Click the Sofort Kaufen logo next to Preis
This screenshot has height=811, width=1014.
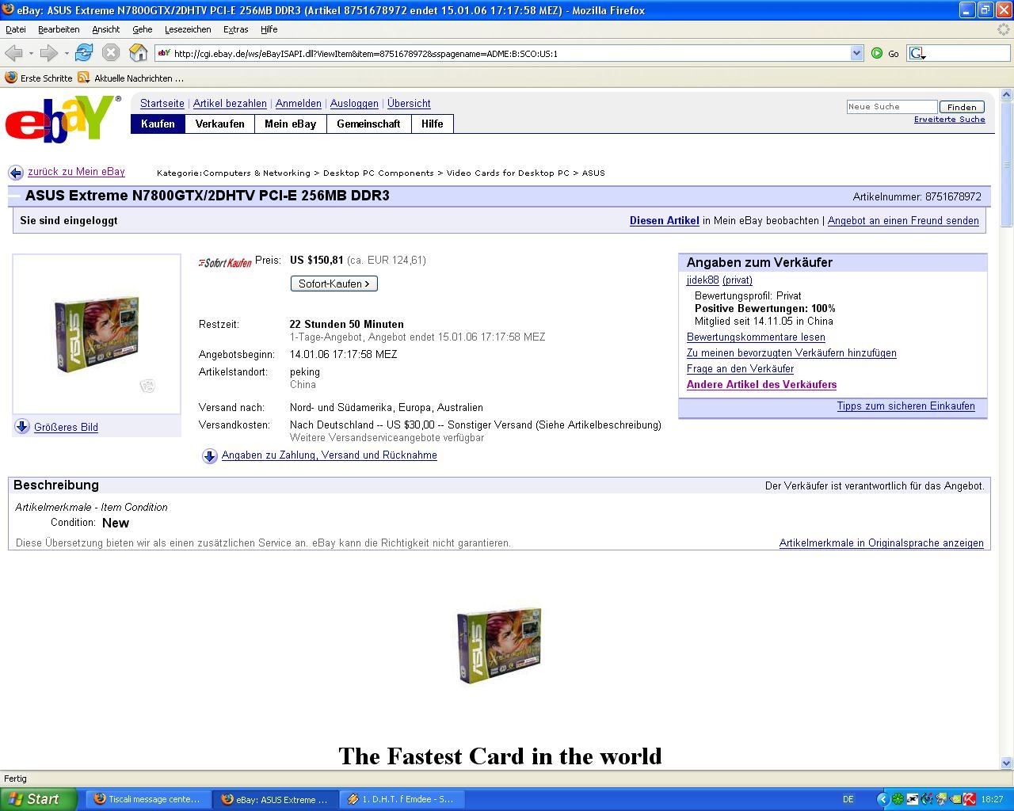pos(225,262)
